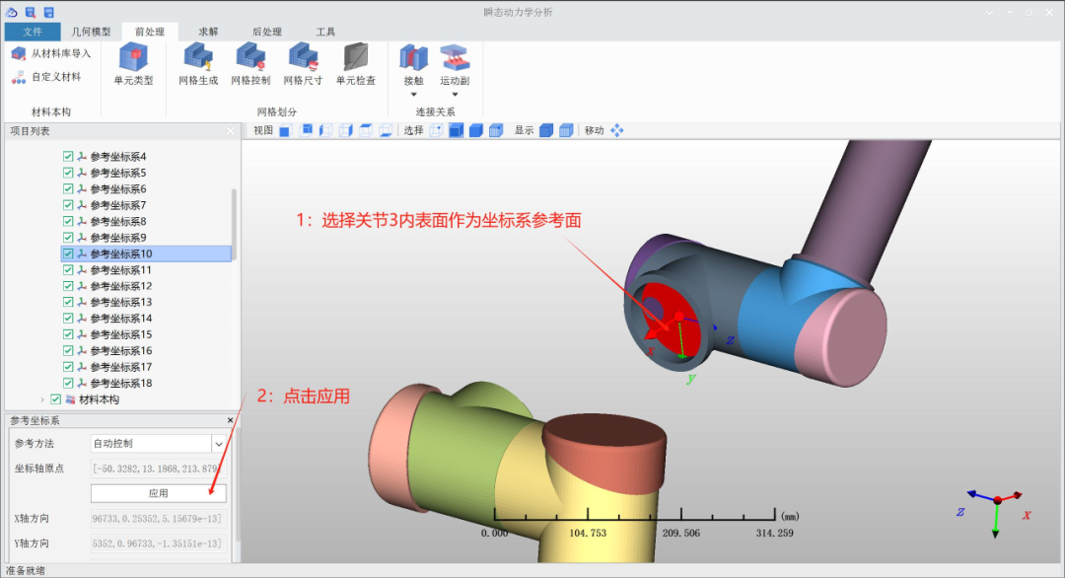Switch to the 几何模型 tab
This screenshot has height=578, width=1065.
[91, 32]
